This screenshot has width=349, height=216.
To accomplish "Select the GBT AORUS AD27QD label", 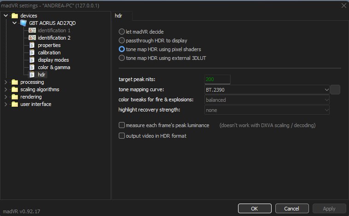I will click(52, 23).
